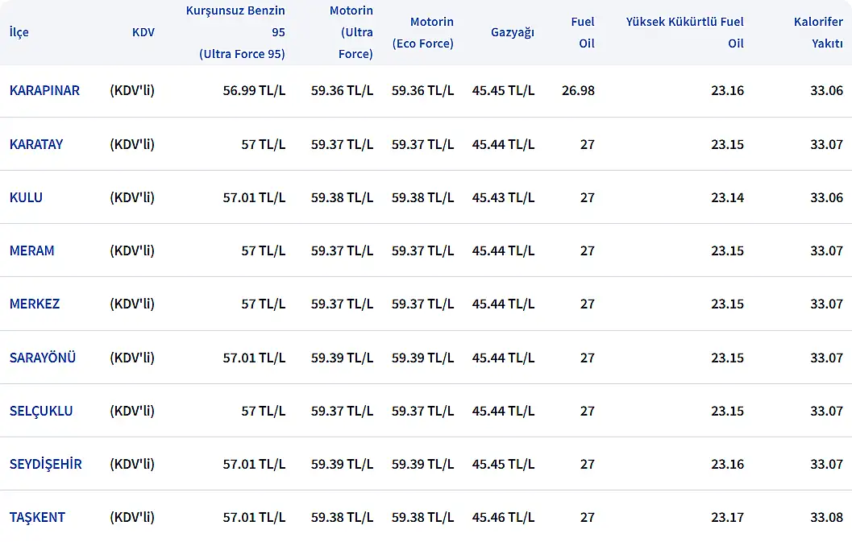Click the 45.46 TL/L Gazyağı price
The image size is (852, 542).
[503, 517]
